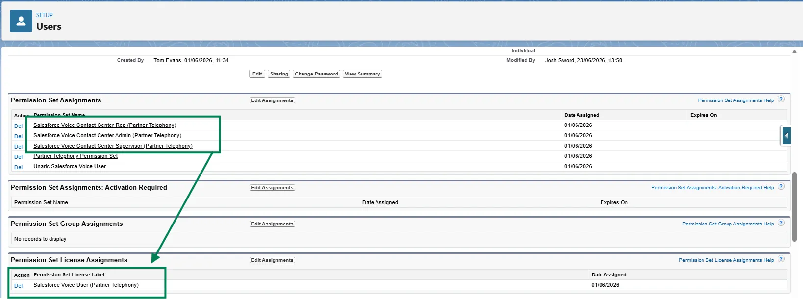Screen dimensions: 803x299
Task: Open Permission Set Group Assignments Help link
Action: point(728,224)
